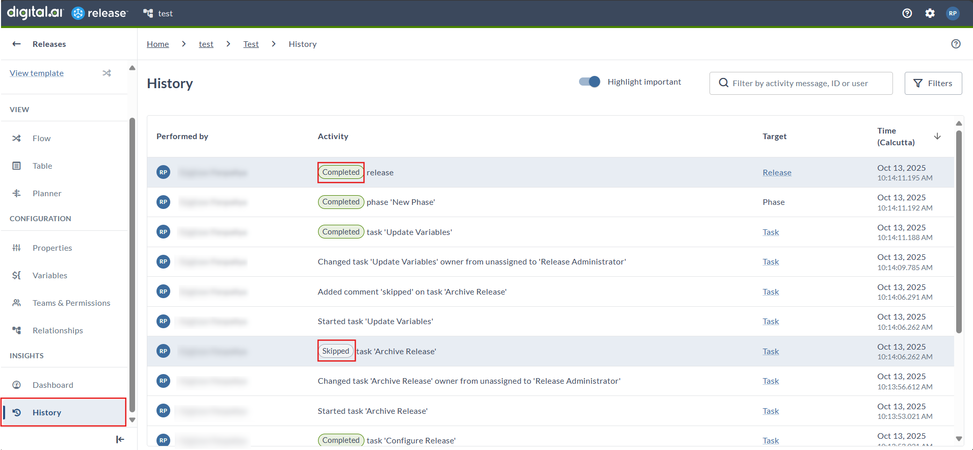973x450 pixels.
Task: Collapse sidebar using bottom collapse icon
Action: tap(120, 439)
